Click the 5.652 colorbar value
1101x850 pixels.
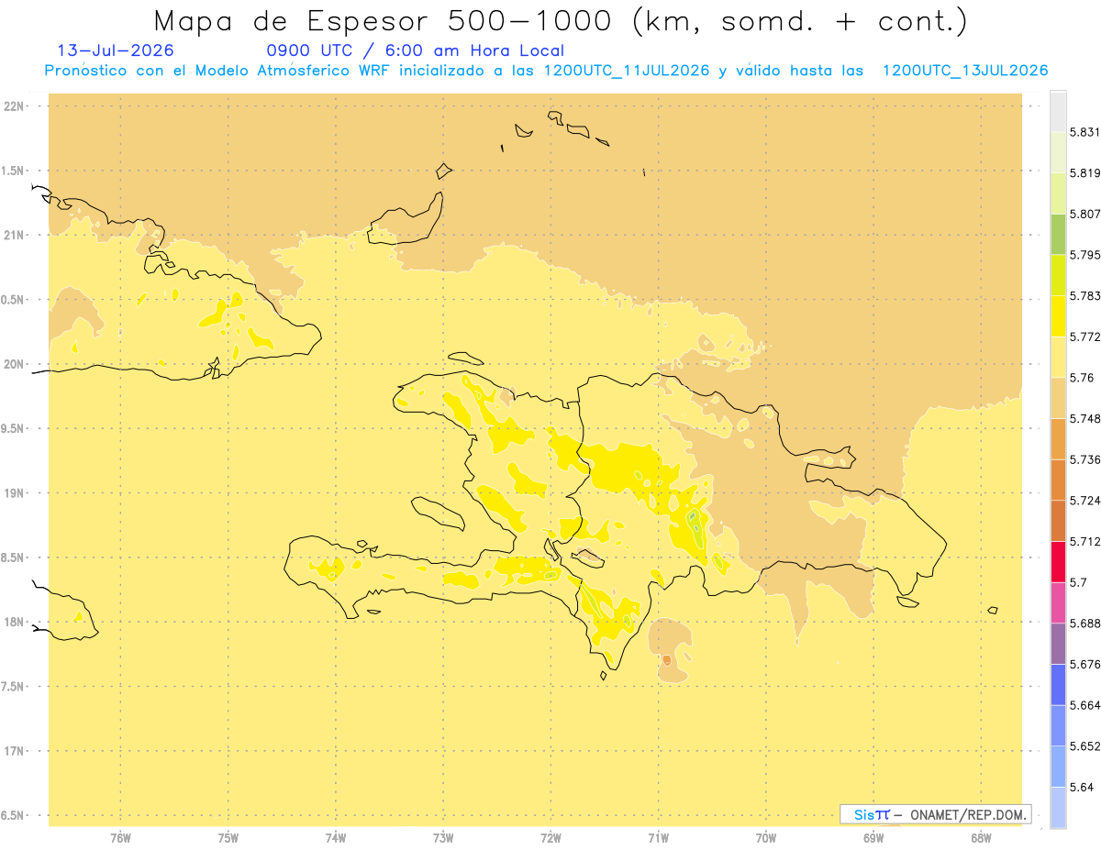(1084, 746)
